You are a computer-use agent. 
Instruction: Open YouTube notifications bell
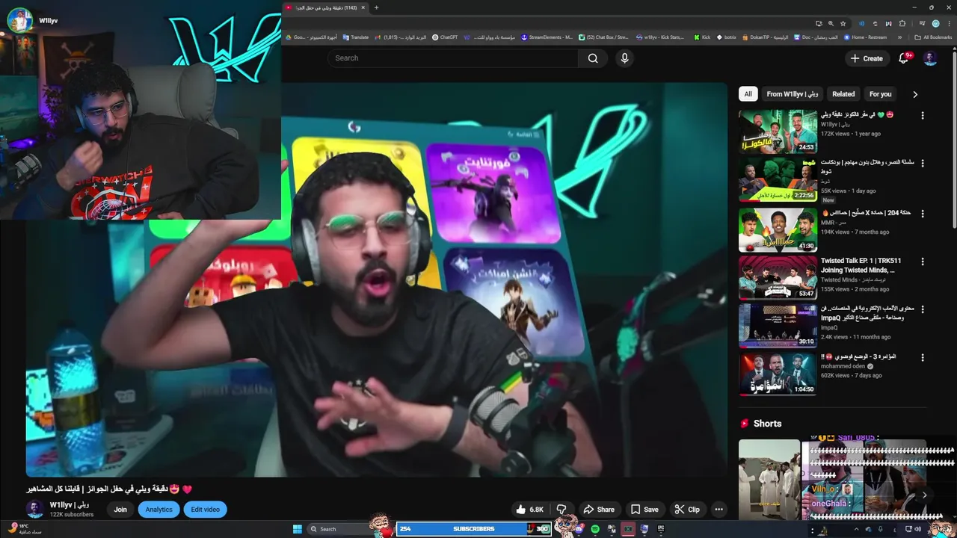tap(903, 58)
